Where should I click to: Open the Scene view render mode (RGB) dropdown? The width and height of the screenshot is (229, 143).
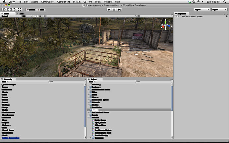[27, 16]
